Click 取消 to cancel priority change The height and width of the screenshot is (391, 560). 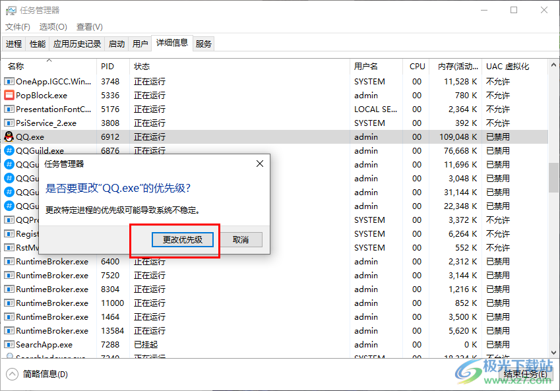tap(241, 239)
